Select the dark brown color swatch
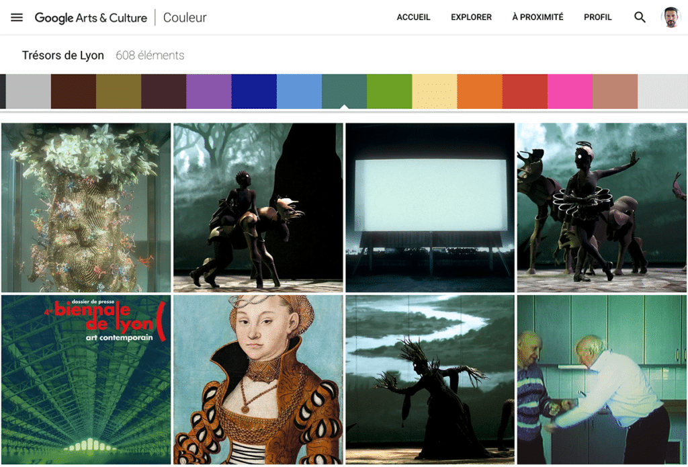The image size is (688, 467). [73, 91]
